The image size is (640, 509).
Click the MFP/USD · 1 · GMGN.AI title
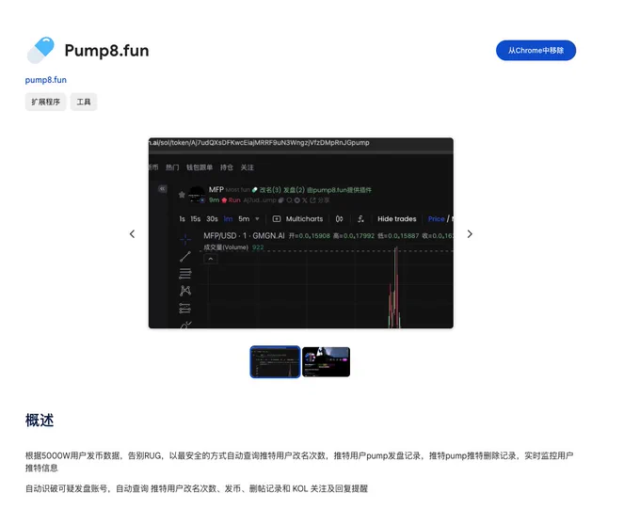244,235
